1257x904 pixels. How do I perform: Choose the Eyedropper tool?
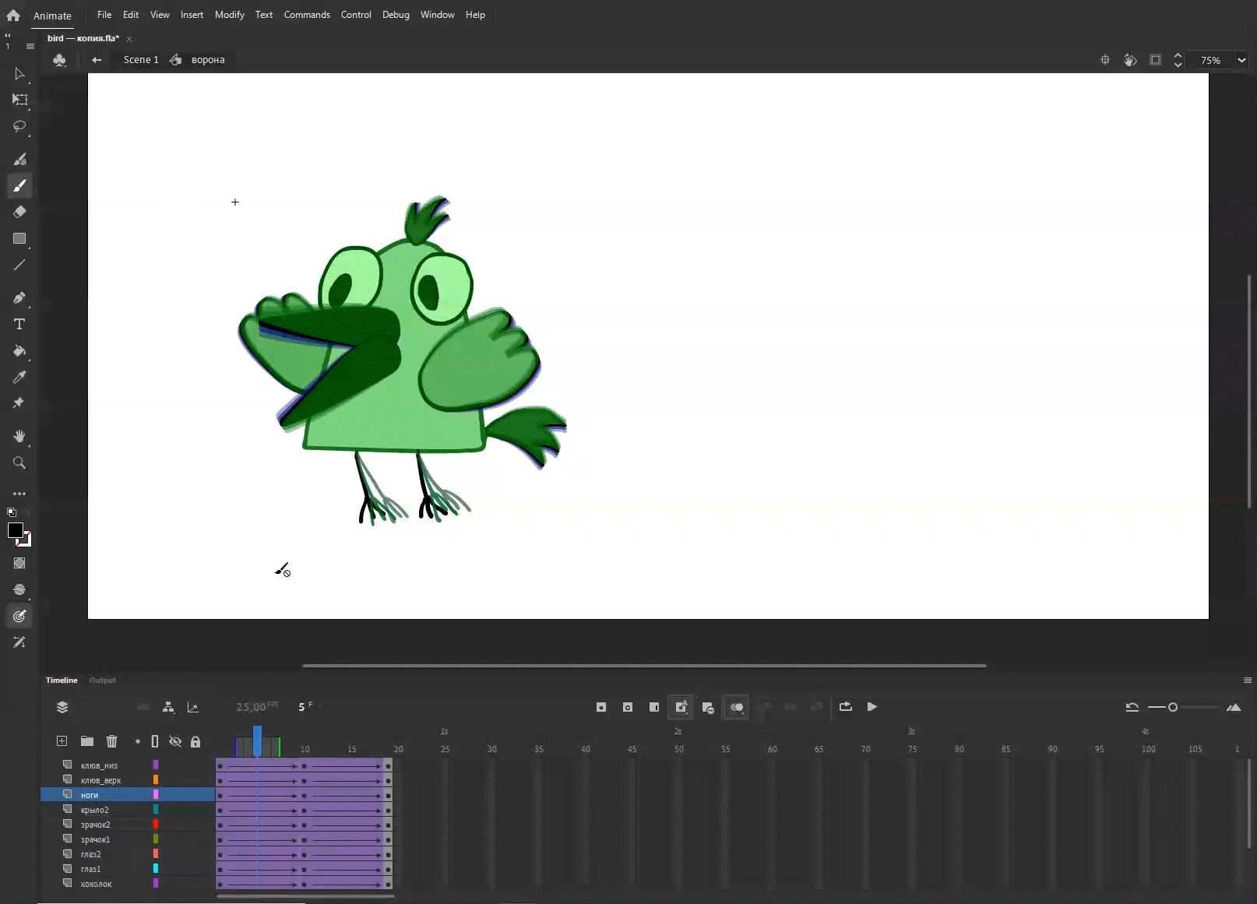click(19, 378)
